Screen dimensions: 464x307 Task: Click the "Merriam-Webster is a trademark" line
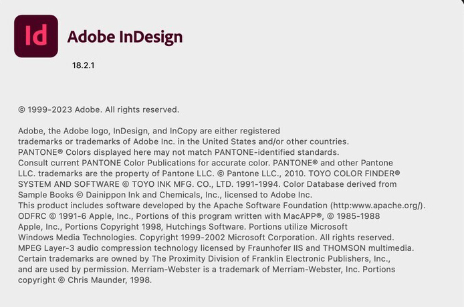207,269
